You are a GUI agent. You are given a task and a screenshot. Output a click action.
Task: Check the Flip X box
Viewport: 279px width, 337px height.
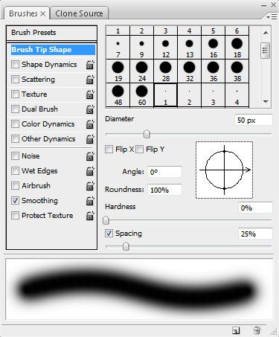click(109, 150)
